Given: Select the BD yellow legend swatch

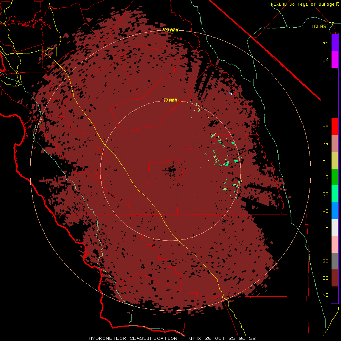Looking at the screenshot, I should (x=335, y=161).
